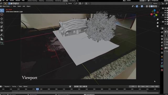Select the Select Box tool
Image resolution: width=168 pixels, height=95 pixels.
tap(2, 11)
